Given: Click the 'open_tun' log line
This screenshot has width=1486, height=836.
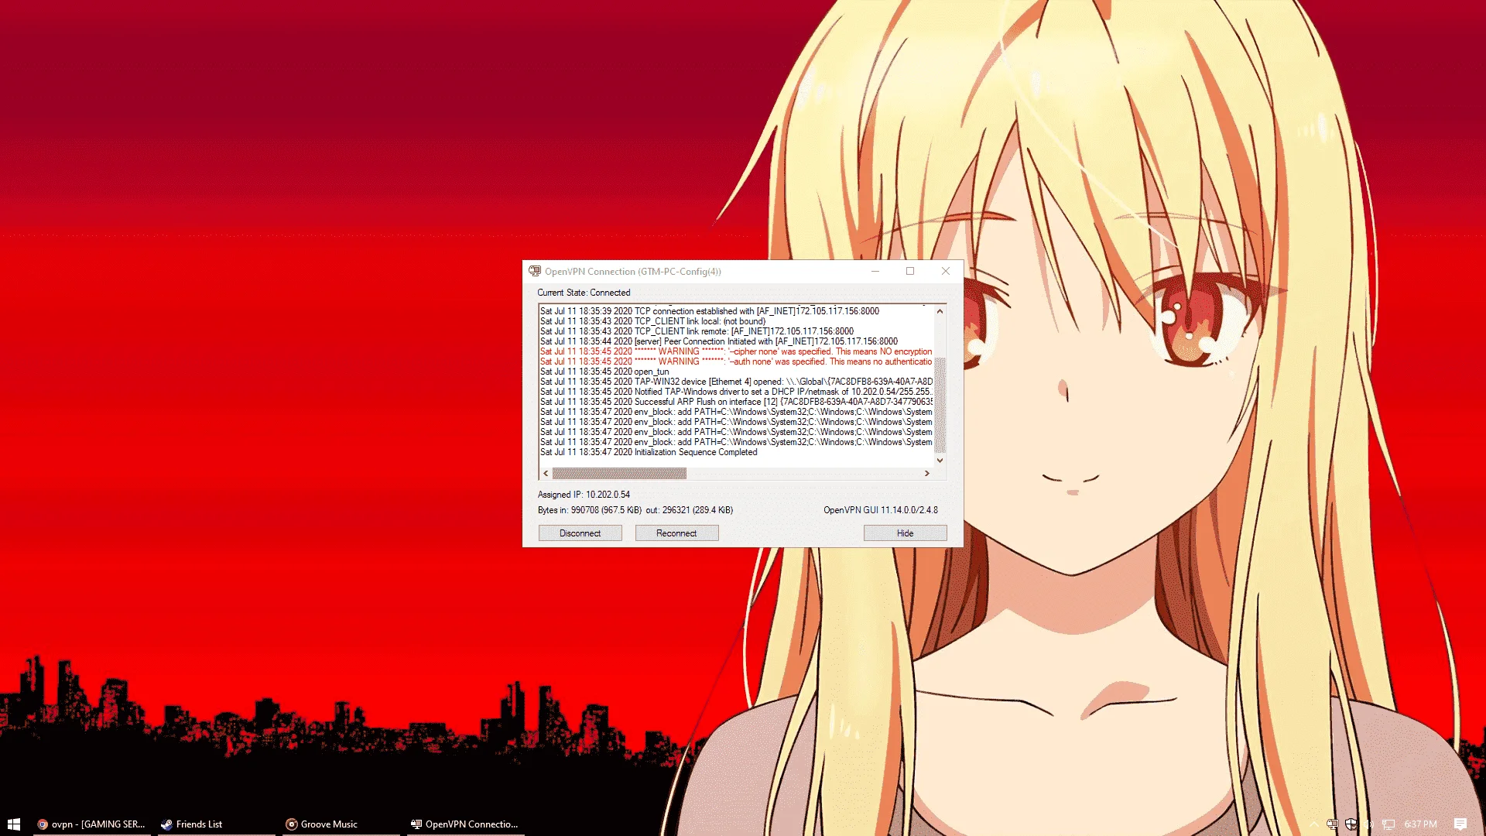Looking at the screenshot, I should pyautogui.click(x=604, y=372).
